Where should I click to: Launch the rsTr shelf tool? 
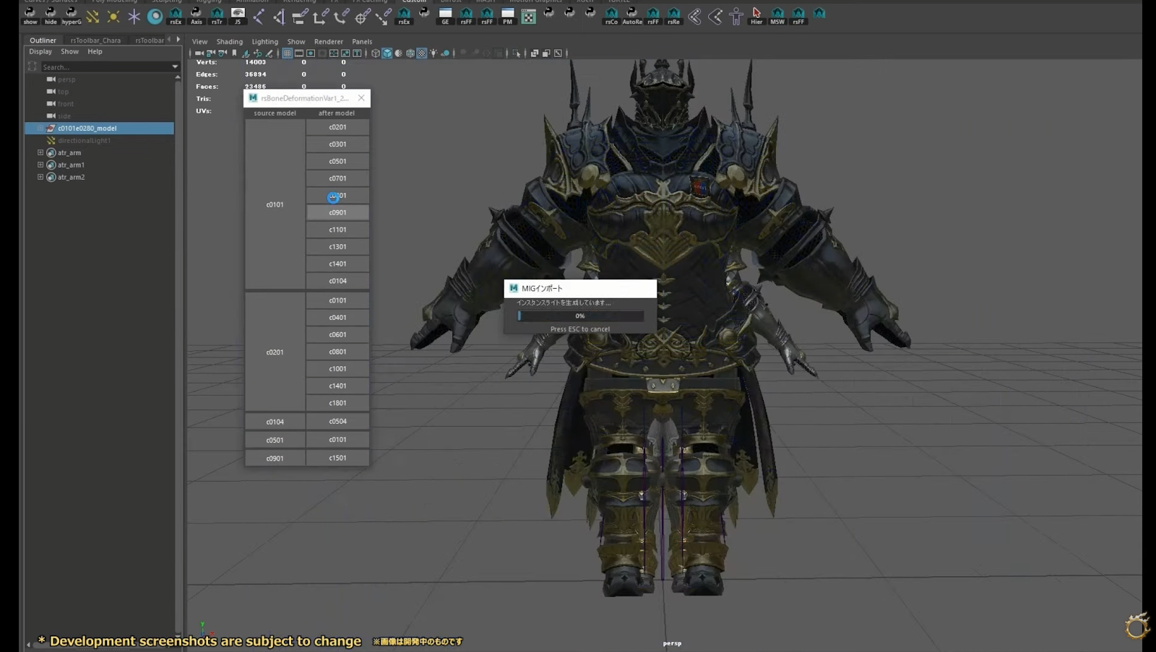click(x=217, y=16)
